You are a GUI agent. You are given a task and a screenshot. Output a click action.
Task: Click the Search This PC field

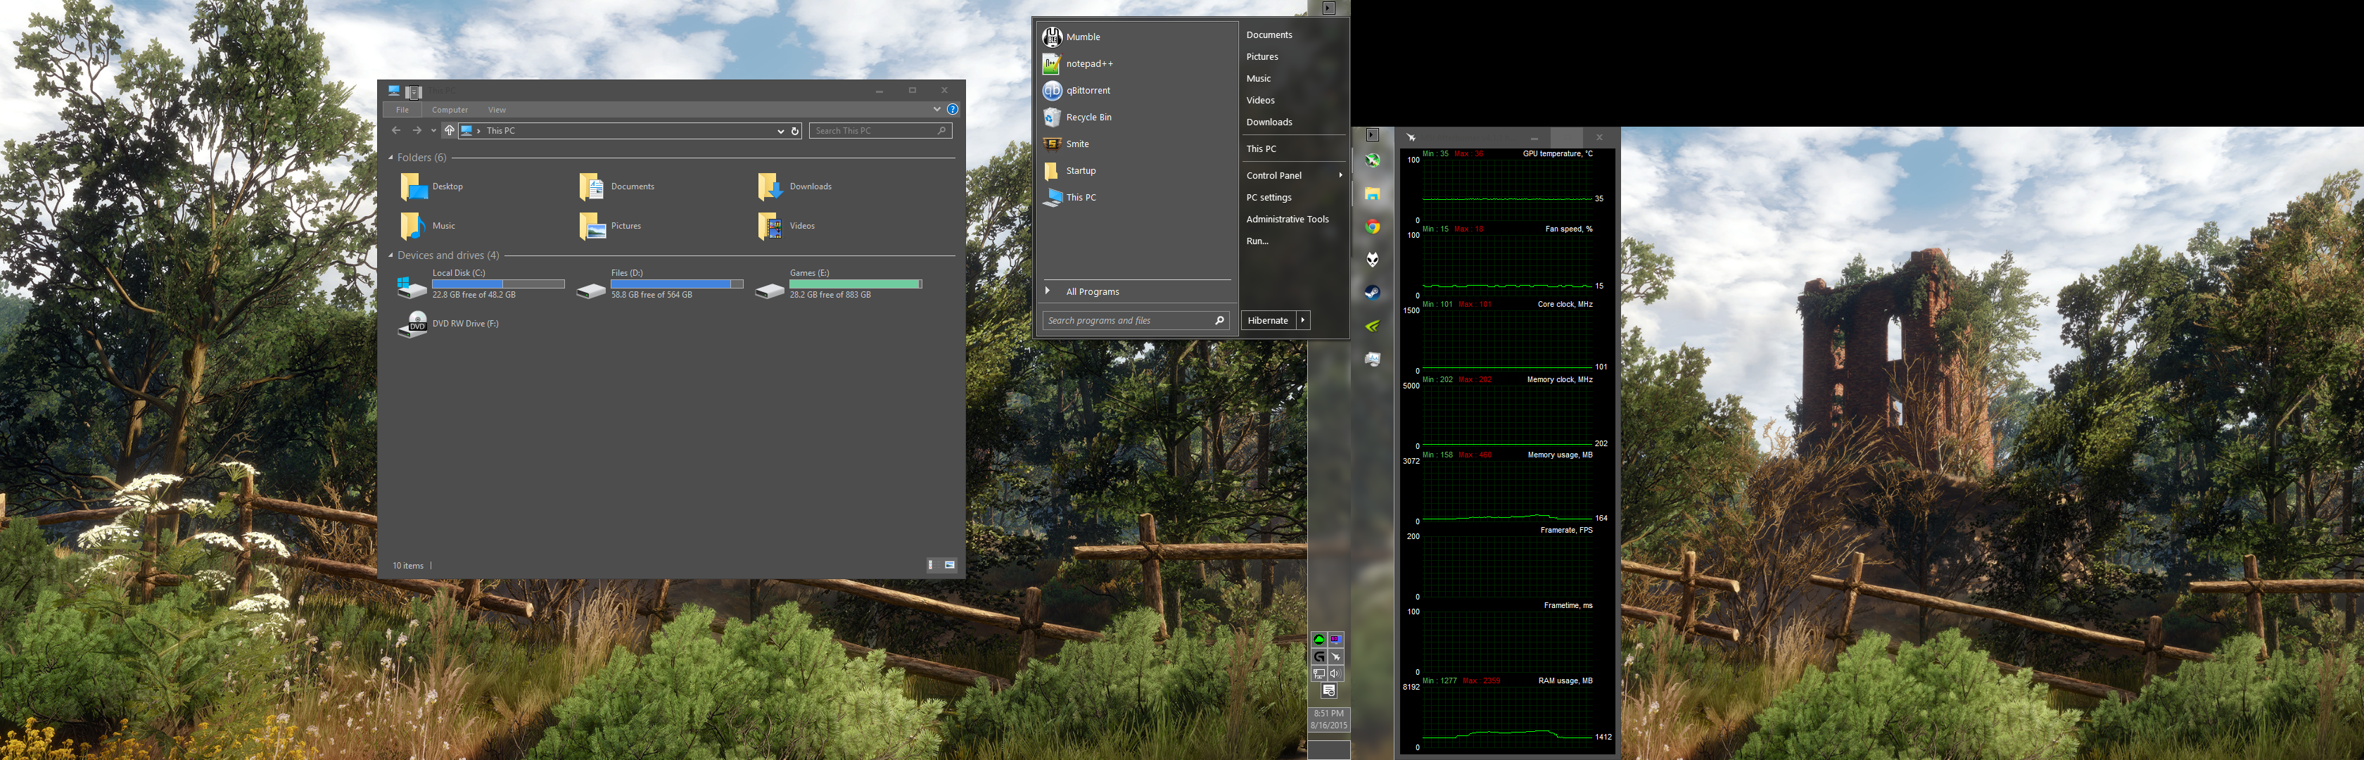pyautogui.click(x=880, y=130)
